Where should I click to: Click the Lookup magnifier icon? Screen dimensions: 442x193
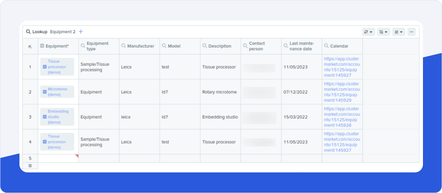click(28, 32)
